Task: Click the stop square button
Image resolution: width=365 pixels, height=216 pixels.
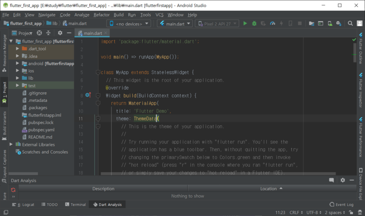Action: pos(300,23)
